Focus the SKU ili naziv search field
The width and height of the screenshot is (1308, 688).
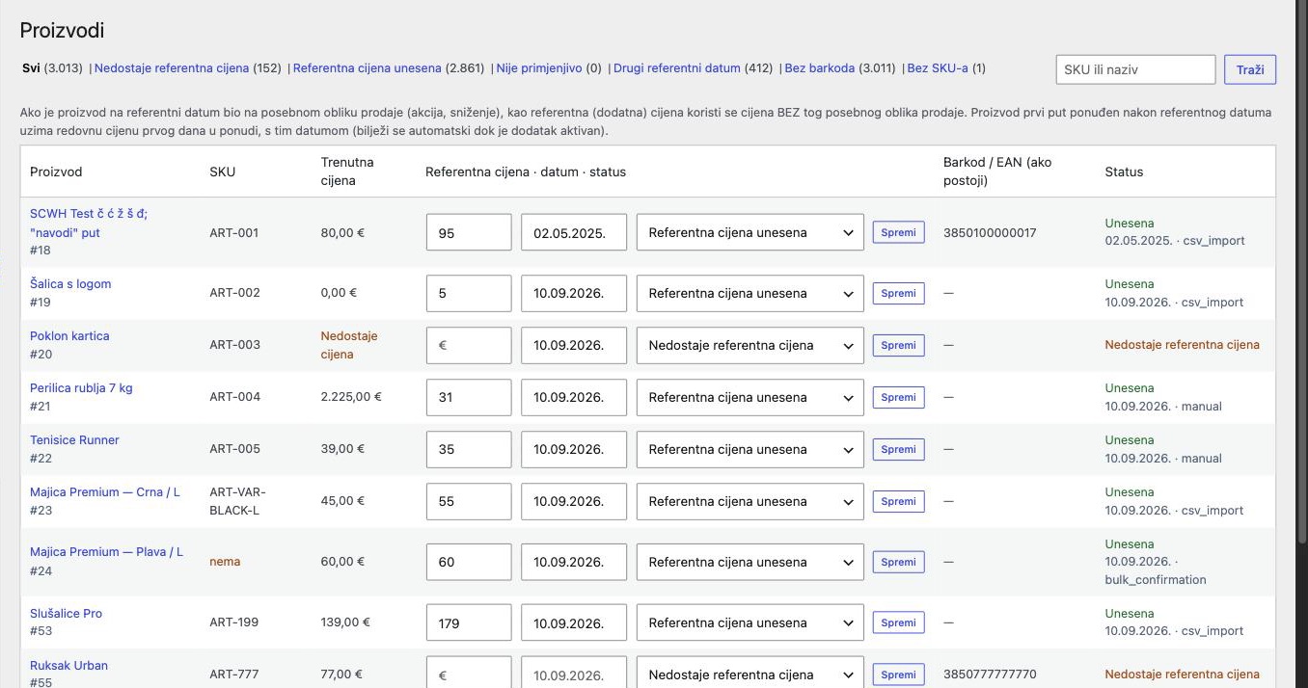[x=1135, y=69]
